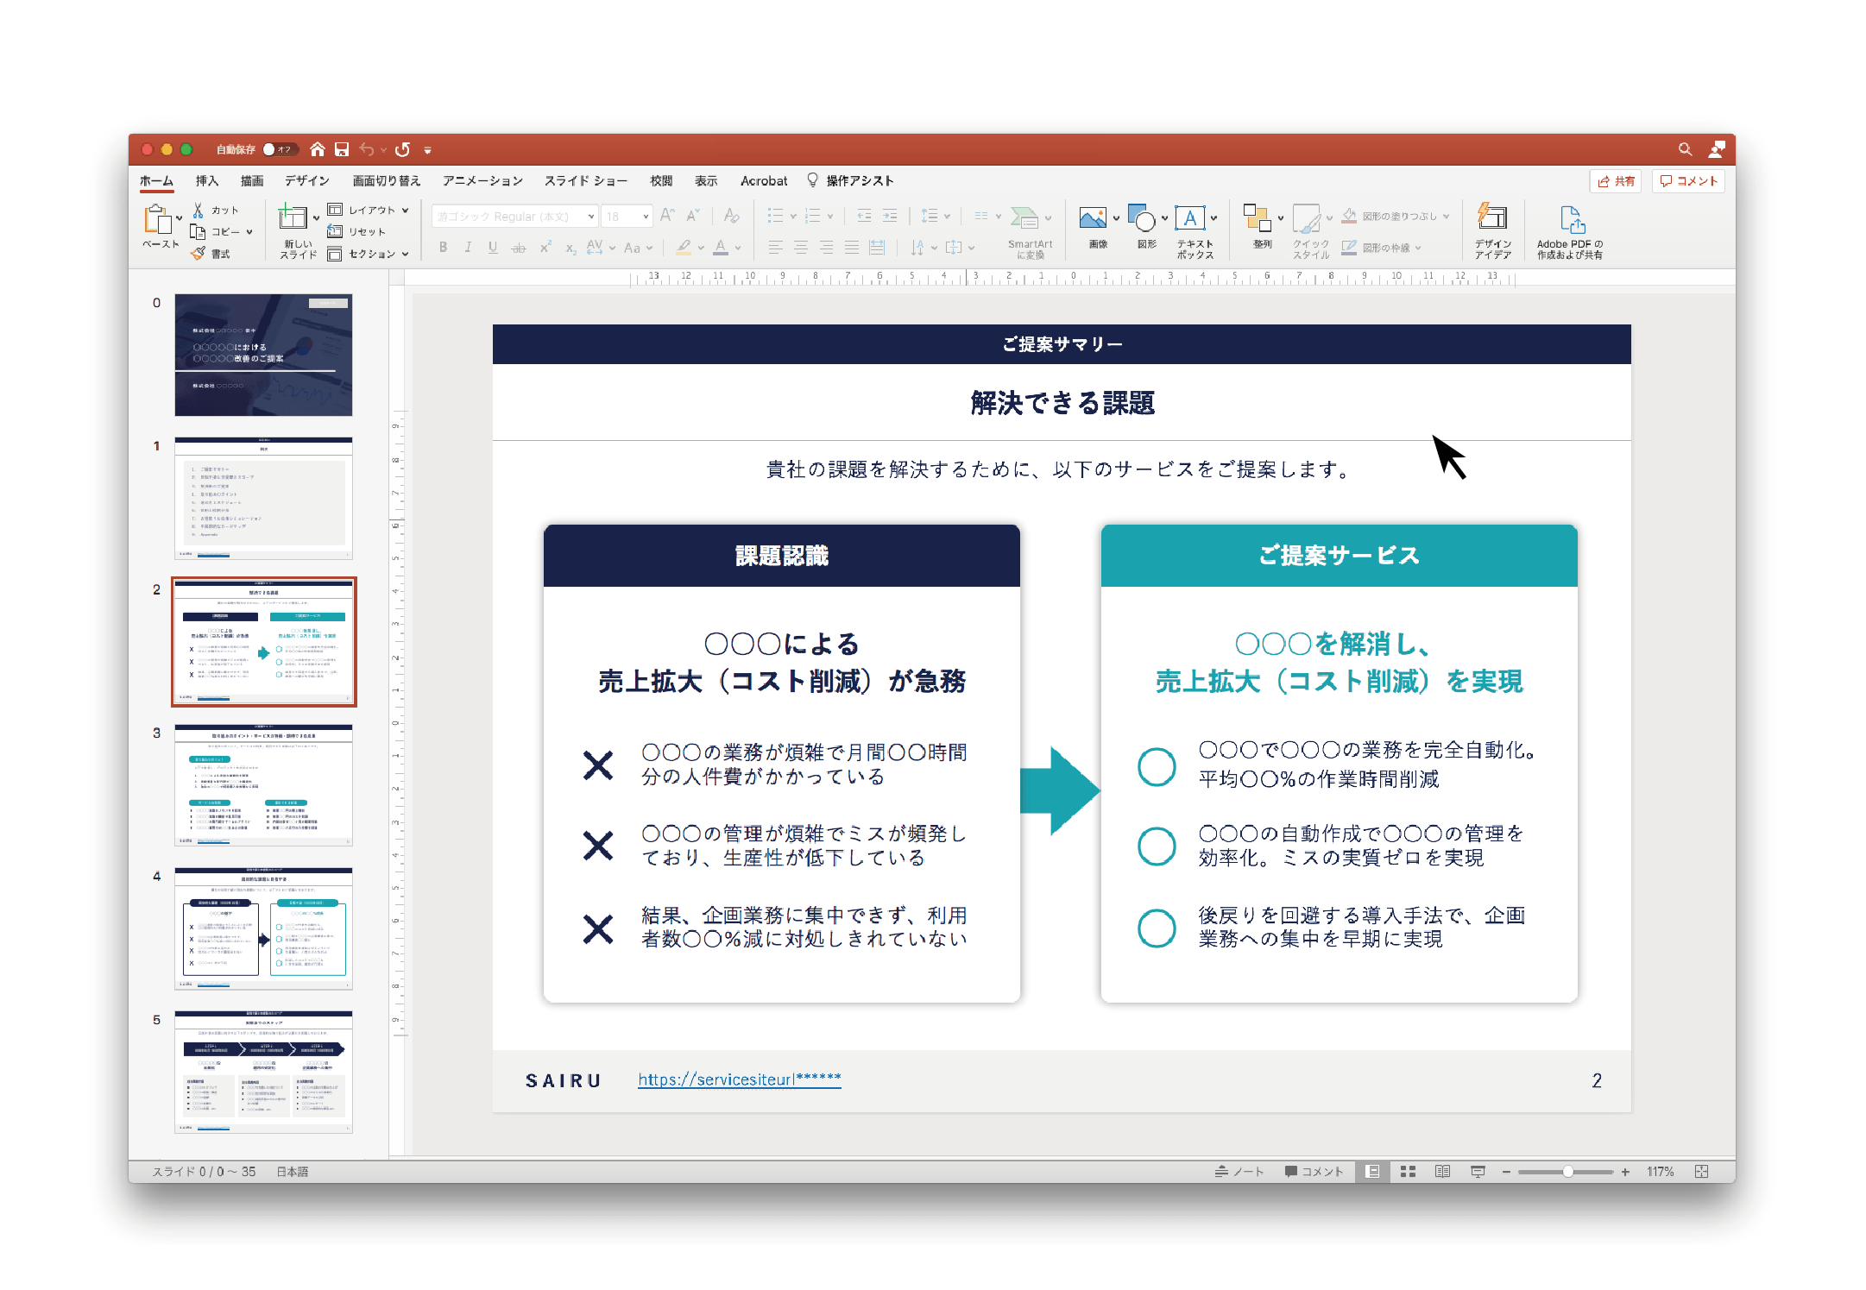Convert text to SmartArt
1866x1290 pixels.
(x=1028, y=231)
